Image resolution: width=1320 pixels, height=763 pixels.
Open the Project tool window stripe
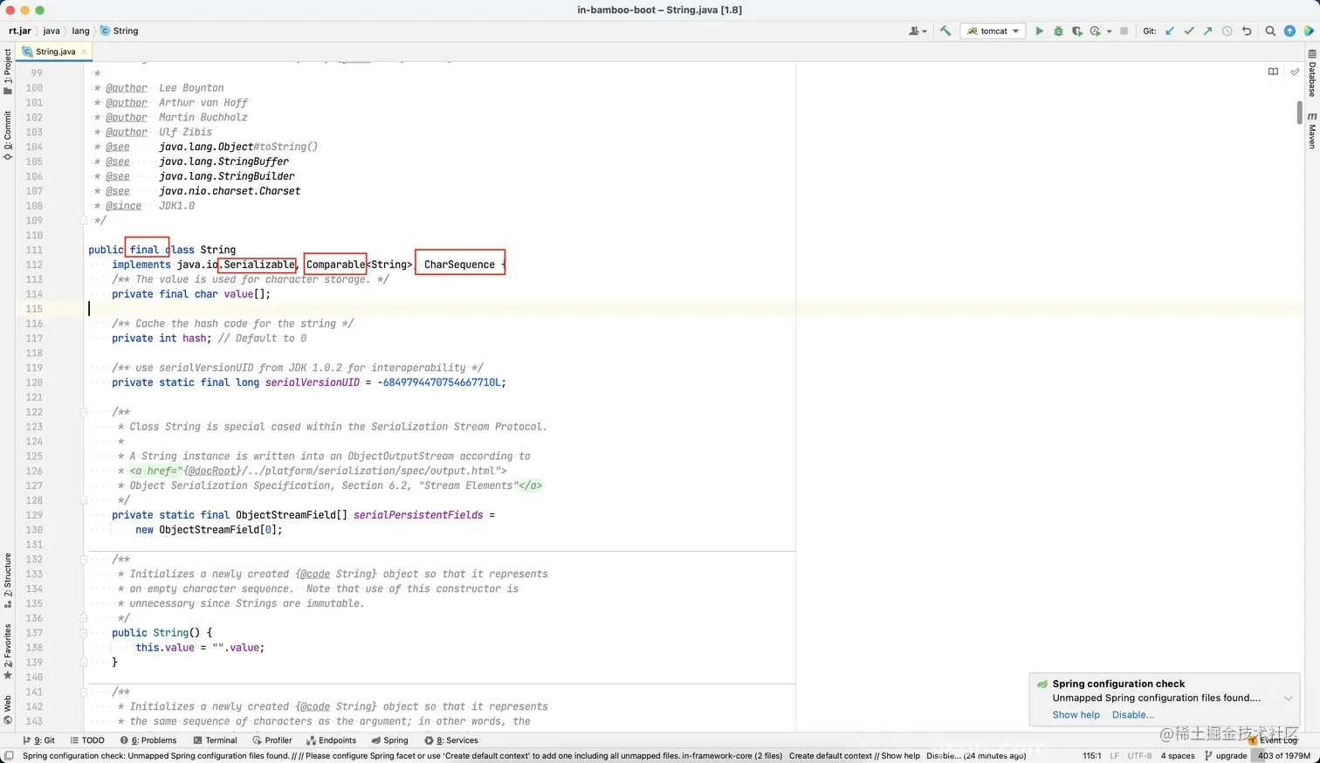pos(8,72)
